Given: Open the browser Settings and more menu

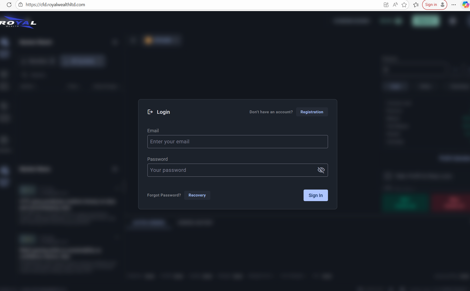Looking at the screenshot, I should [454, 5].
